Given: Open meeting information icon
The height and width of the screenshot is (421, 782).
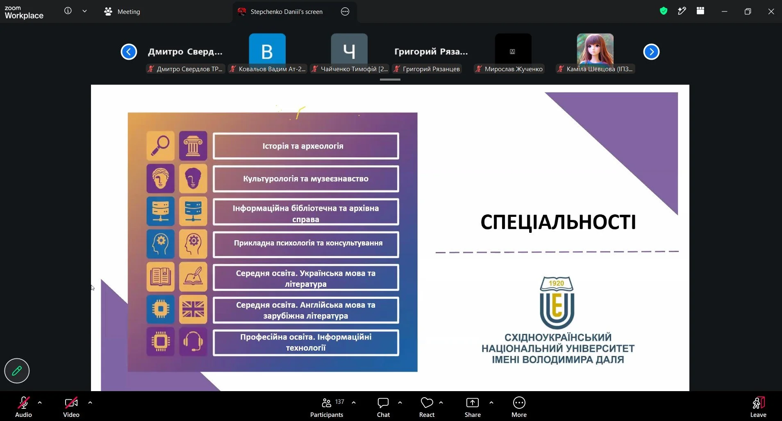Looking at the screenshot, I should click(x=68, y=11).
